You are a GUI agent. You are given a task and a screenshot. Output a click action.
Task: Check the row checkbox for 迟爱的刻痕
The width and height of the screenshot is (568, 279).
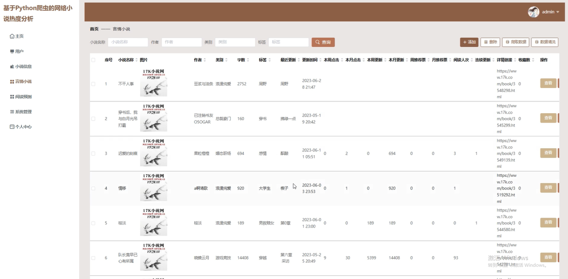click(x=93, y=154)
